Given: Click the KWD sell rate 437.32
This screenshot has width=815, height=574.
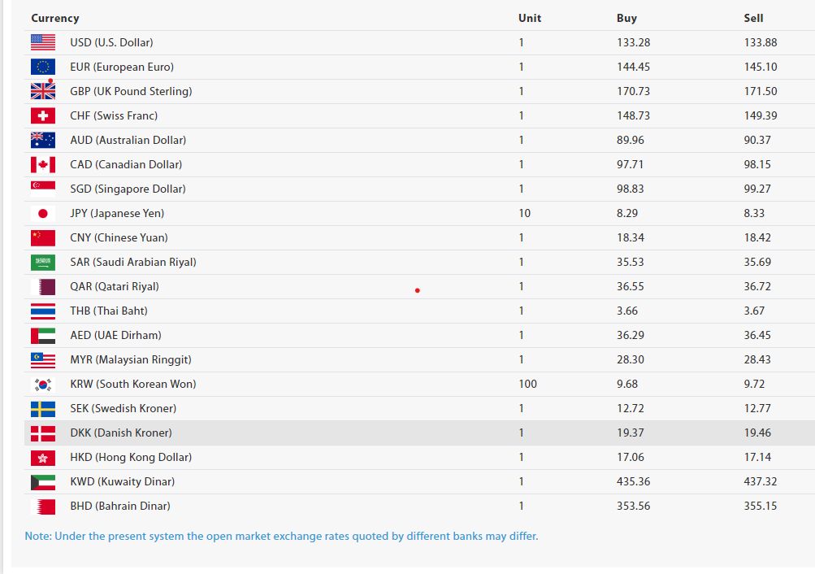Looking at the screenshot, I should (x=761, y=481).
